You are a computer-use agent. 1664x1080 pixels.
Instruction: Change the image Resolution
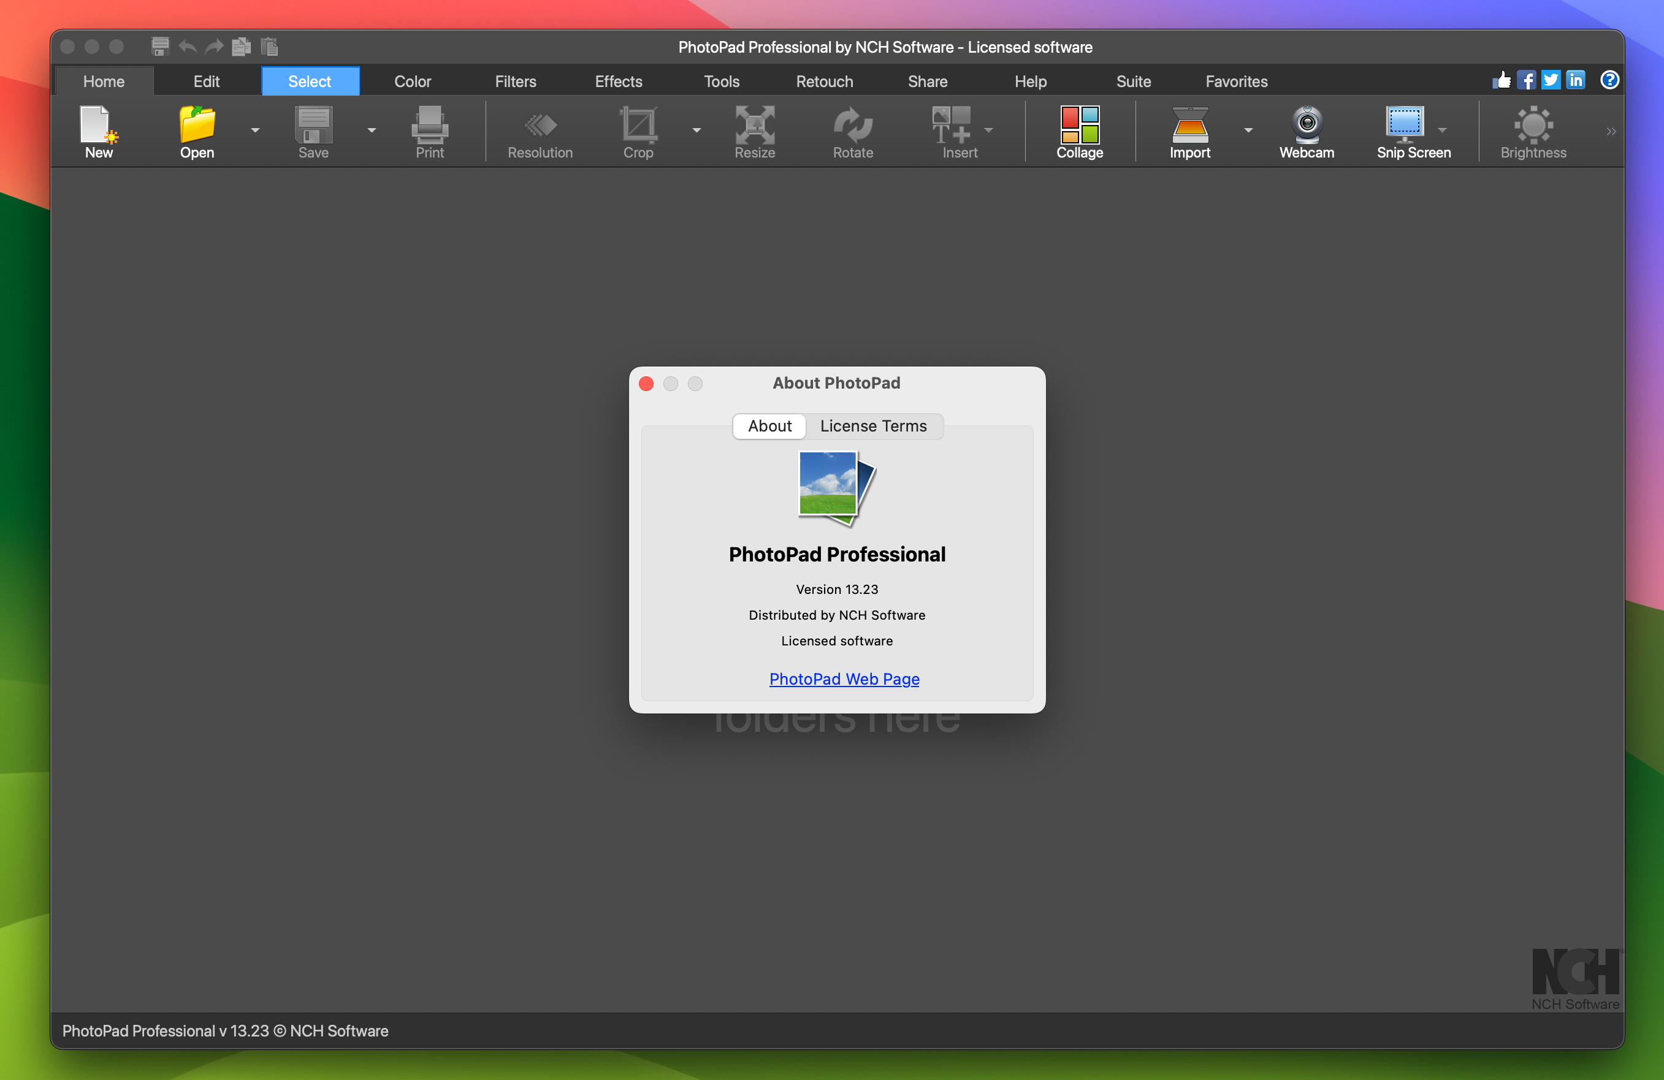point(539,131)
